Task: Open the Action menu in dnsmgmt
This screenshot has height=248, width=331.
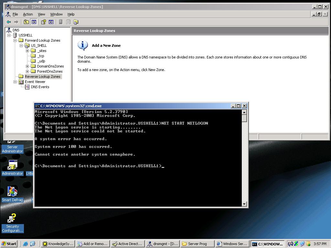Action: pyautogui.click(x=28, y=14)
